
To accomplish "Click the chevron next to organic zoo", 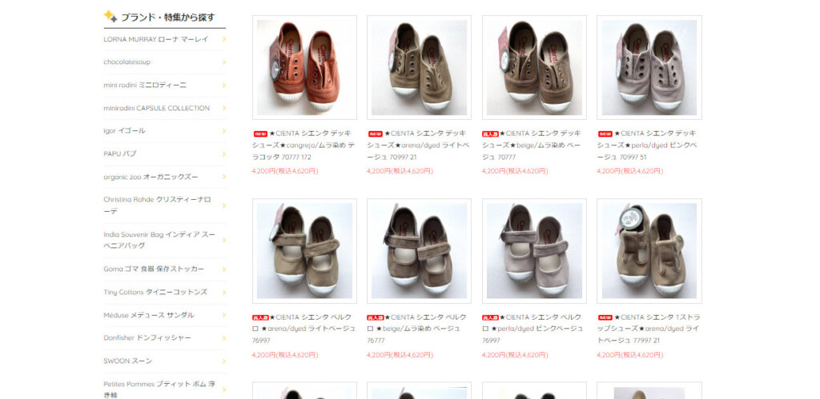I will [224, 177].
